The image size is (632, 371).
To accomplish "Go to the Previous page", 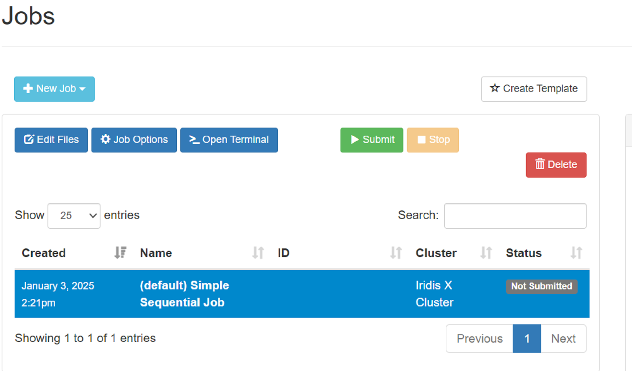I will tap(479, 338).
